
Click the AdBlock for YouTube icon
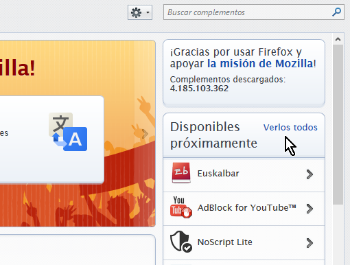[x=180, y=207]
